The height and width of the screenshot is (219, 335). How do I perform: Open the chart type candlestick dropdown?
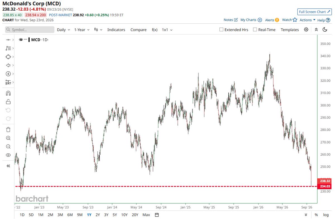98,29
